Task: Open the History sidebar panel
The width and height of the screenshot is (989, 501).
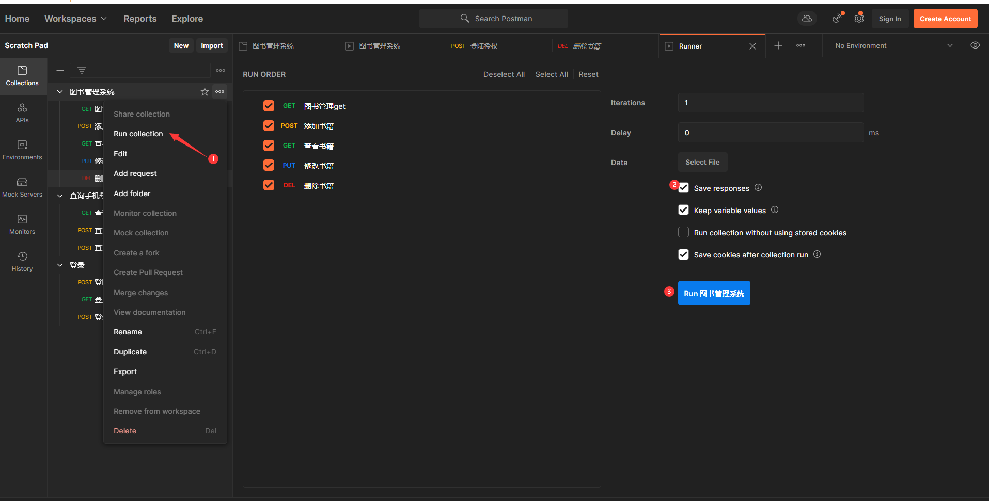Action: pyautogui.click(x=22, y=262)
